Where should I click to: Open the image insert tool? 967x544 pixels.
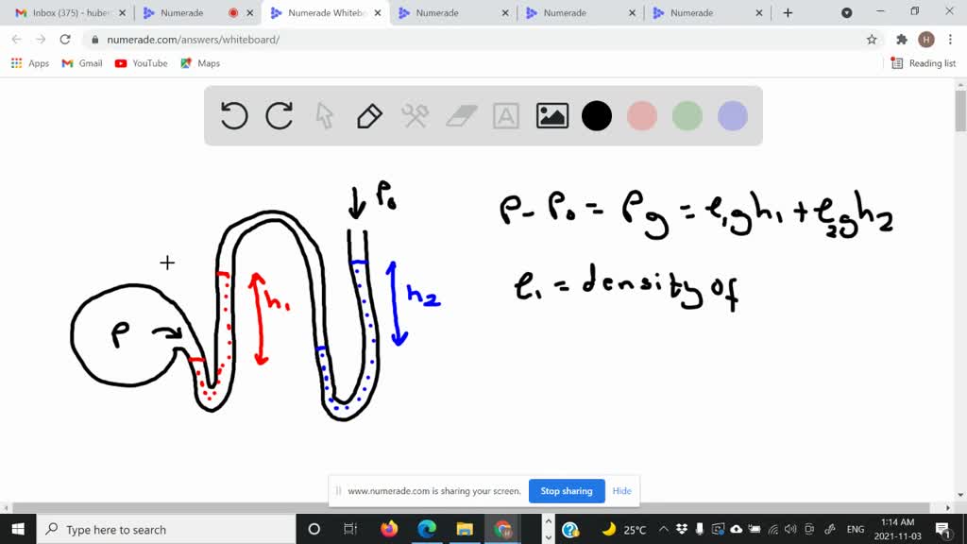[x=551, y=115]
